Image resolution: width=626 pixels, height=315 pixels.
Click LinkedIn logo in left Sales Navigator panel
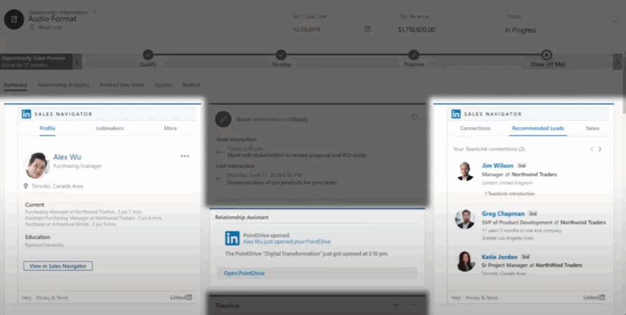(x=26, y=114)
